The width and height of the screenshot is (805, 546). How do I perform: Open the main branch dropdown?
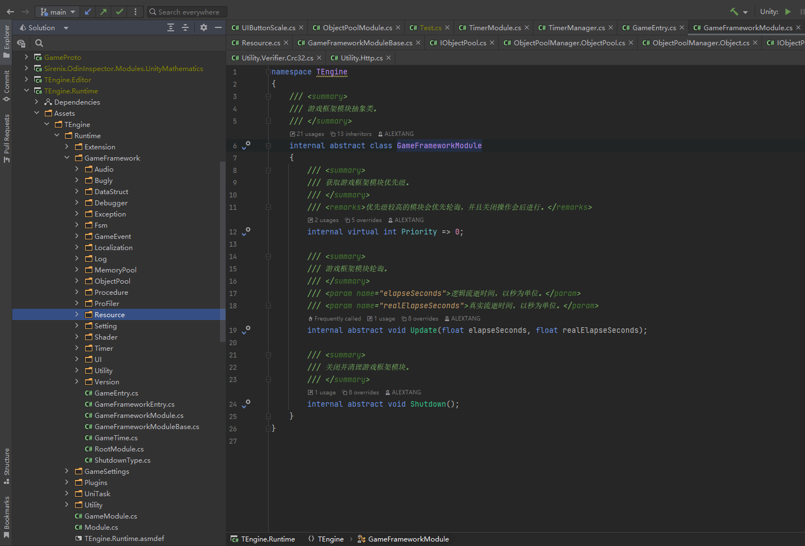58,12
